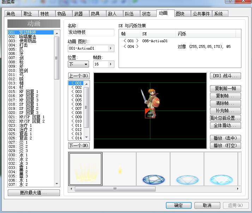Go to the 物品 tab
The height and width of the screenshot is (213, 252).
click(x=64, y=14)
